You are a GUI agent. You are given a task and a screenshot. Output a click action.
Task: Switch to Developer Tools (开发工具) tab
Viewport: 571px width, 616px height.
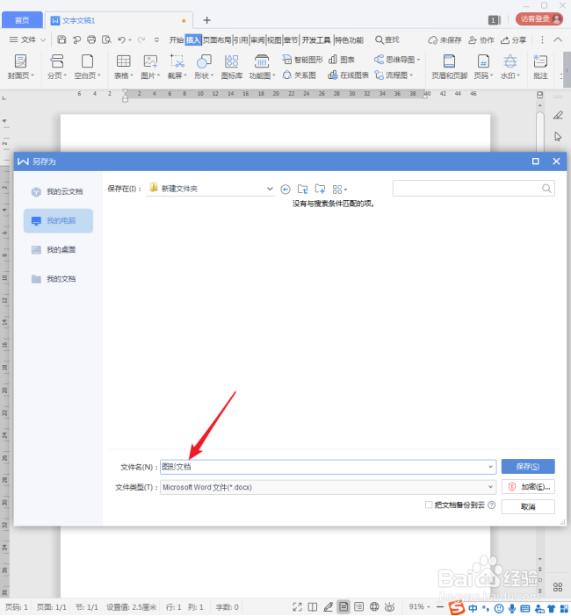316,39
